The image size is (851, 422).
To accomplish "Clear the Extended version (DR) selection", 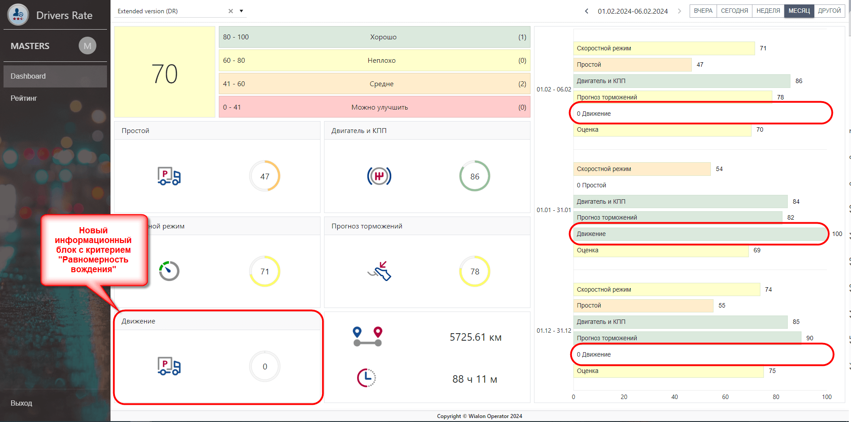I will click(231, 11).
